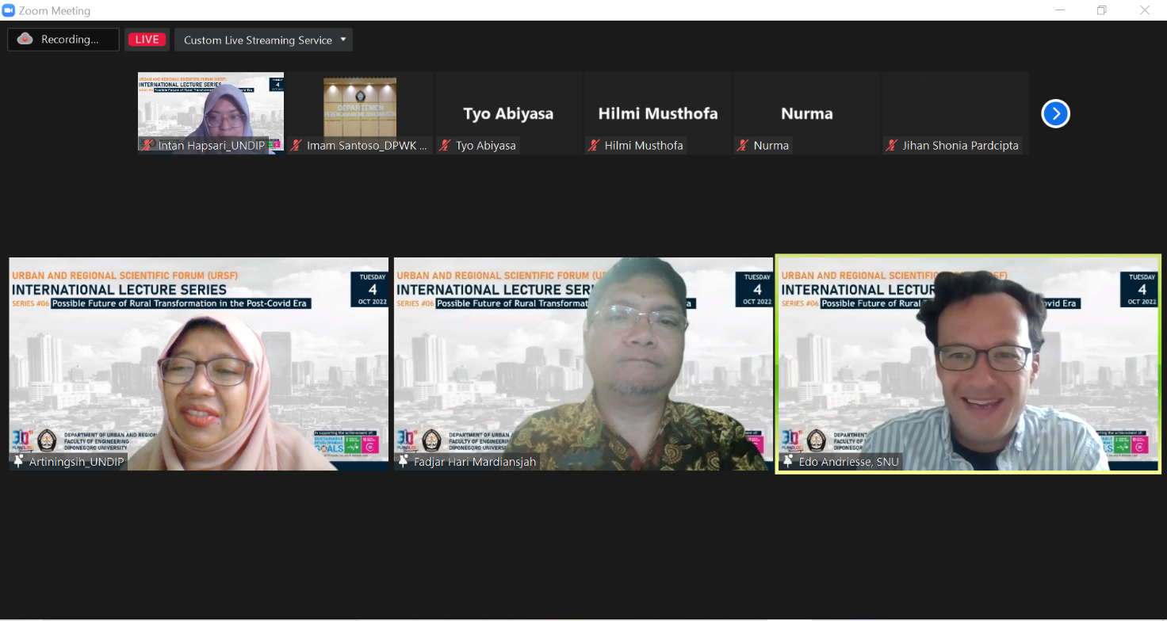Click the red LIVE badge
The image size is (1167, 621).
click(x=147, y=40)
